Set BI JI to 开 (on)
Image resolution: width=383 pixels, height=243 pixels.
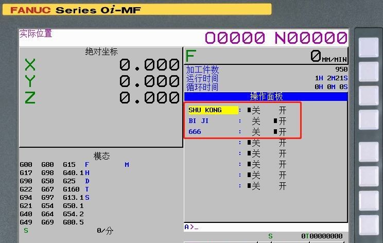(283, 121)
